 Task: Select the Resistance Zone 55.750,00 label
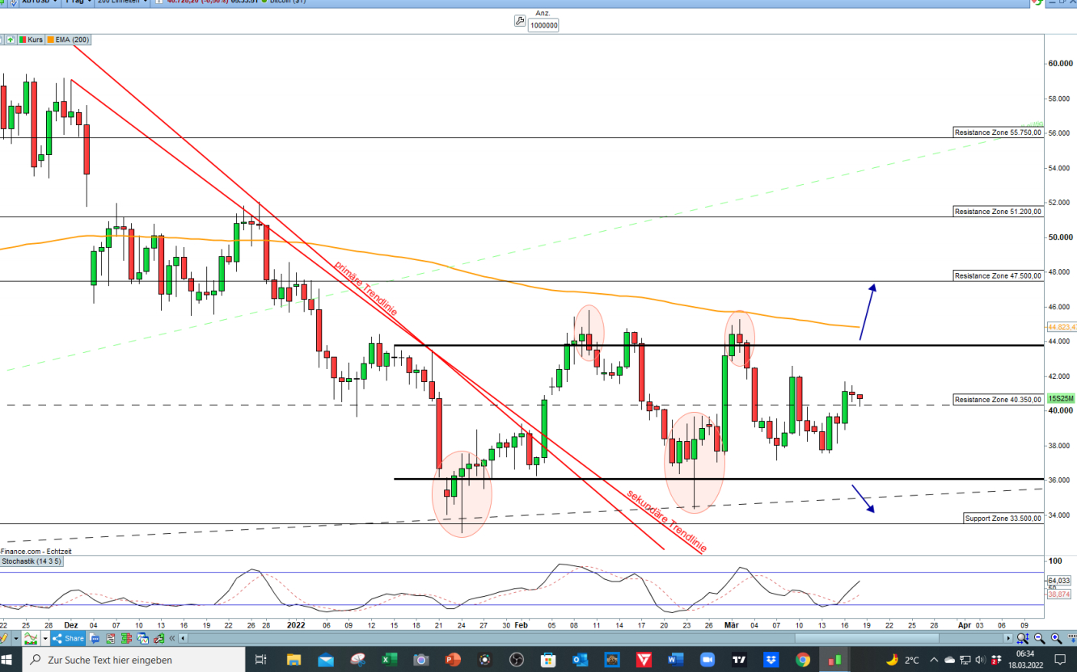point(998,132)
